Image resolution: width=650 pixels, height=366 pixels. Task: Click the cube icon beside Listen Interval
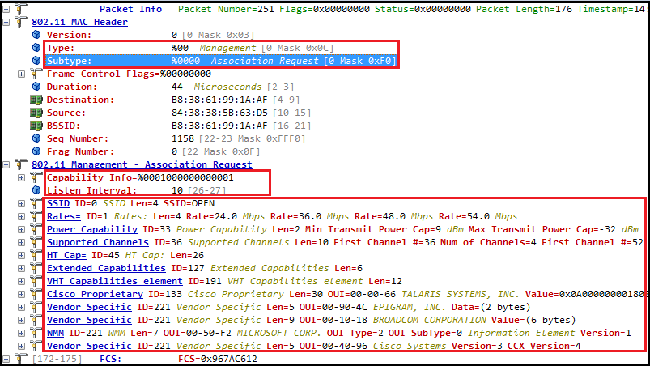36,190
